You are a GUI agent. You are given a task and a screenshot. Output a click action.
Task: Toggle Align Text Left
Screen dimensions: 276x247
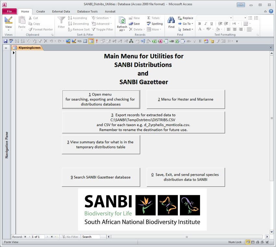click(229, 29)
